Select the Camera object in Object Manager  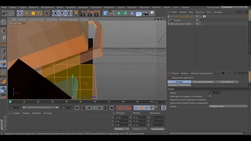[x=177, y=20]
